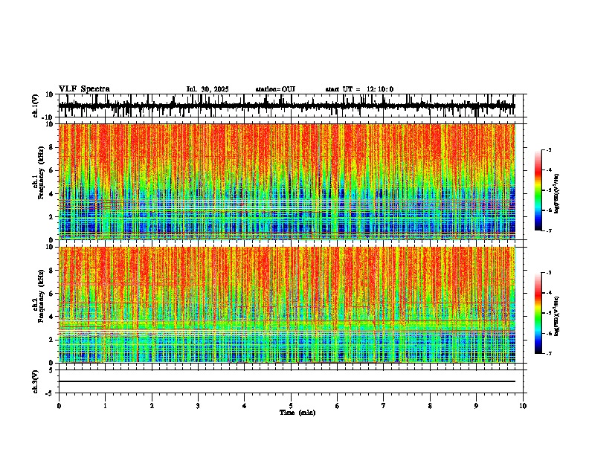Viewport: 589px width, 455px height.
Task: Click the ch.3 axis "-5" tick label
Action: 51,393
